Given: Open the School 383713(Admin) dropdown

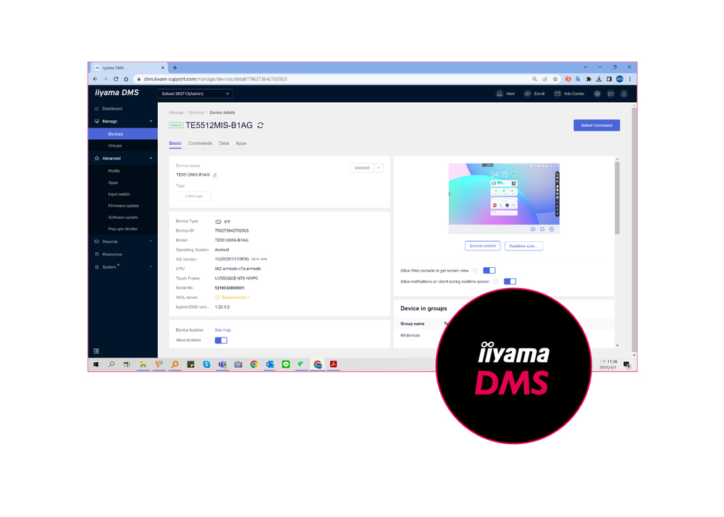Looking at the screenshot, I should pyautogui.click(x=195, y=93).
